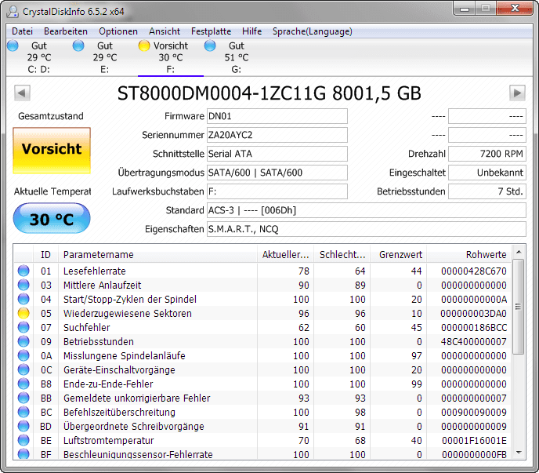Click the blue status icon for Lesefehlerrate
The width and height of the screenshot is (539, 473).
point(24,271)
